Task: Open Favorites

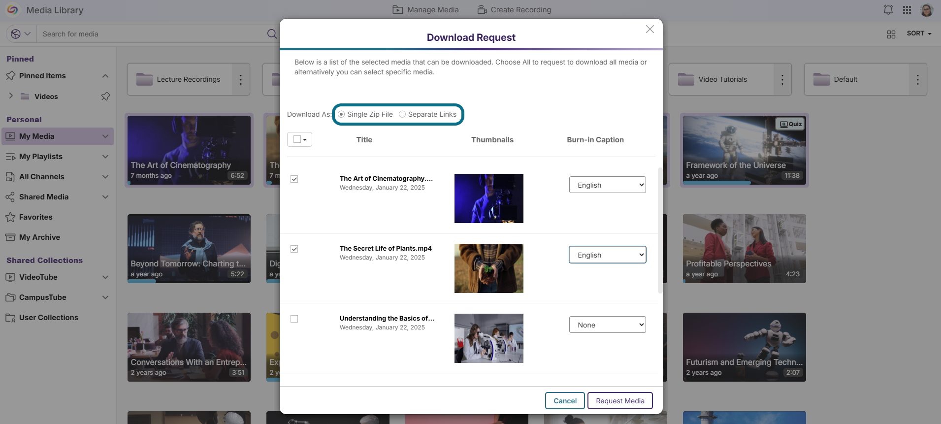Action: 35,217
